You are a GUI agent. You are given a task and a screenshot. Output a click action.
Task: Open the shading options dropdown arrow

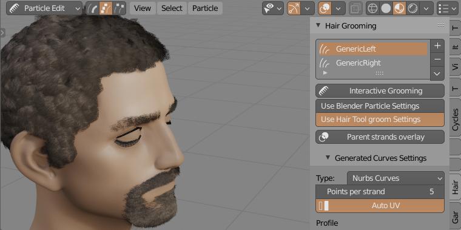(426, 8)
